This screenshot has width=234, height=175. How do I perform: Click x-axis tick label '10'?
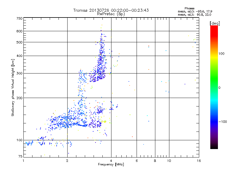click(x=169, y=161)
